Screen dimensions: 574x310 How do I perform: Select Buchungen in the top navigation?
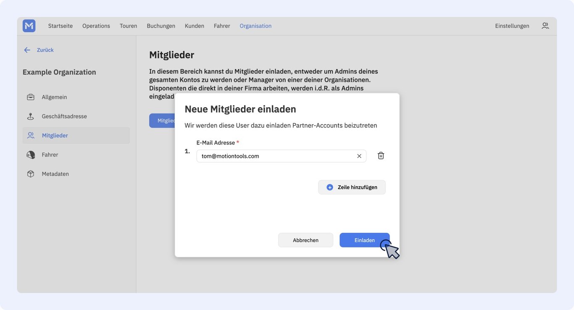161,26
